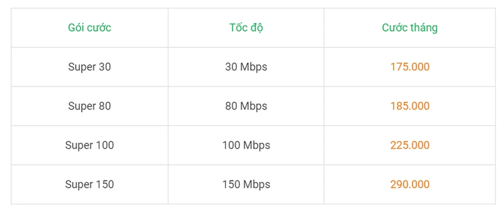Click the word "Super" in Super 150
The width and height of the screenshot is (503, 211).
point(79,184)
